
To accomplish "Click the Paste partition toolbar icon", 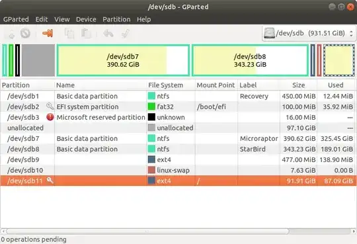I will [87, 34].
